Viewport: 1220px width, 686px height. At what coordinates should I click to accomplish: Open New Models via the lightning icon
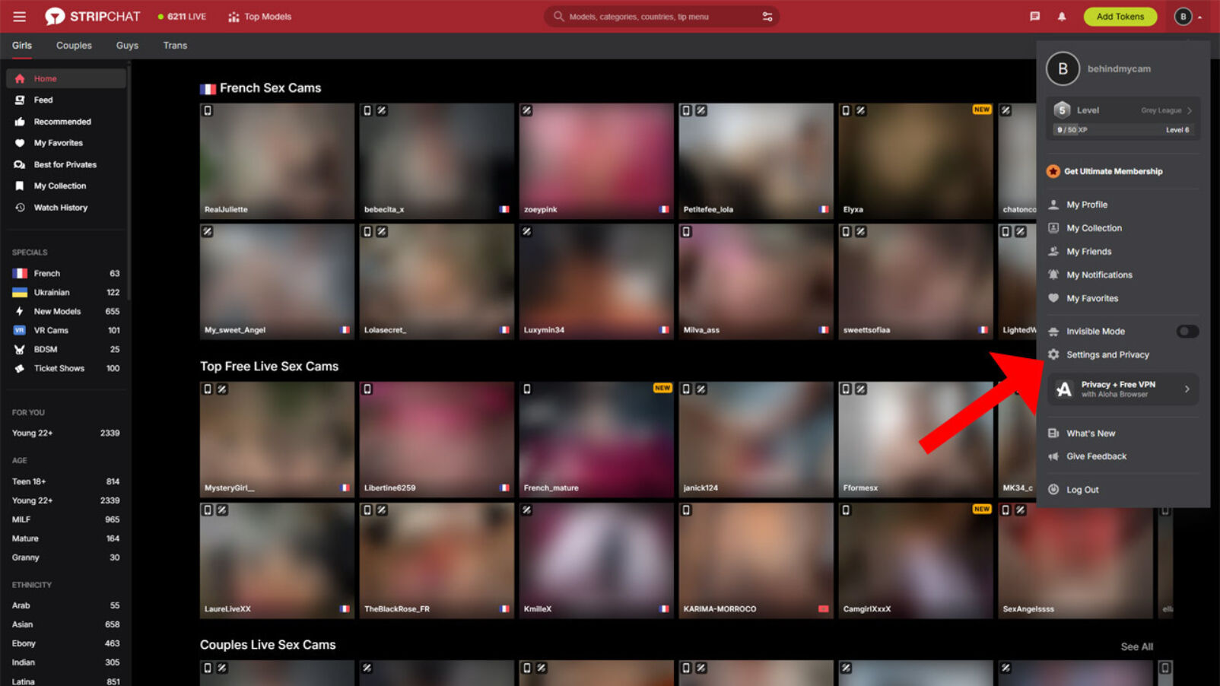18,311
